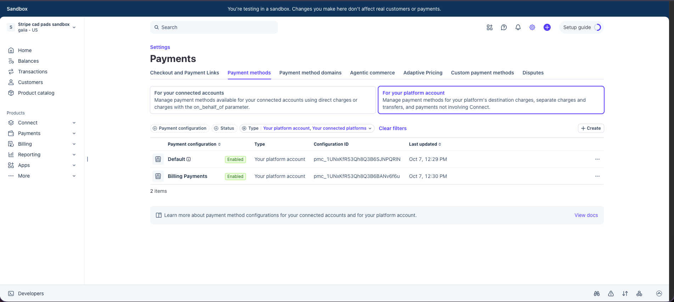
Task: Open the Agentic commerce tab
Action: [x=372, y=73]
